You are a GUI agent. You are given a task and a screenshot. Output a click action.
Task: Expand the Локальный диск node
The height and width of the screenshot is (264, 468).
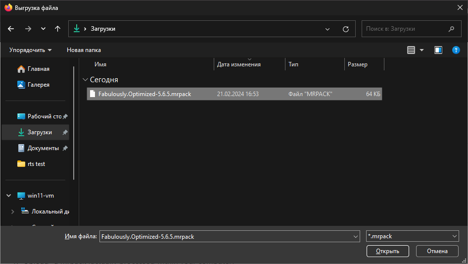(x=12, y=211)
